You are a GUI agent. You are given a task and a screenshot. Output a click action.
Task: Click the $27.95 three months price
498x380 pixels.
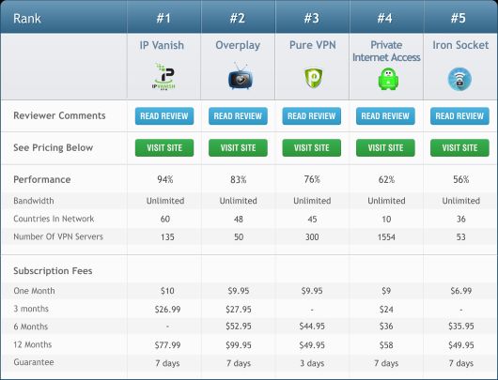239,309
